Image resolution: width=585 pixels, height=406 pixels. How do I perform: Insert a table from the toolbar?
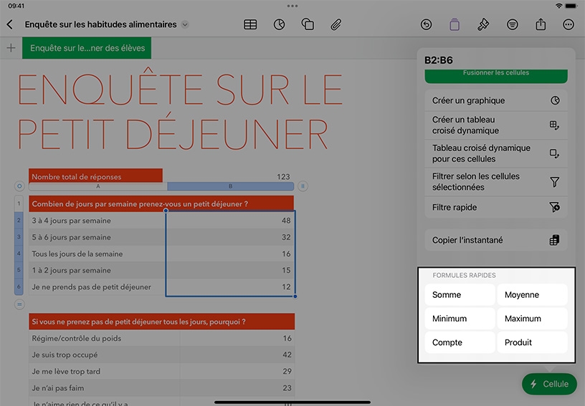pyautogui.click(x=250, y=24)
